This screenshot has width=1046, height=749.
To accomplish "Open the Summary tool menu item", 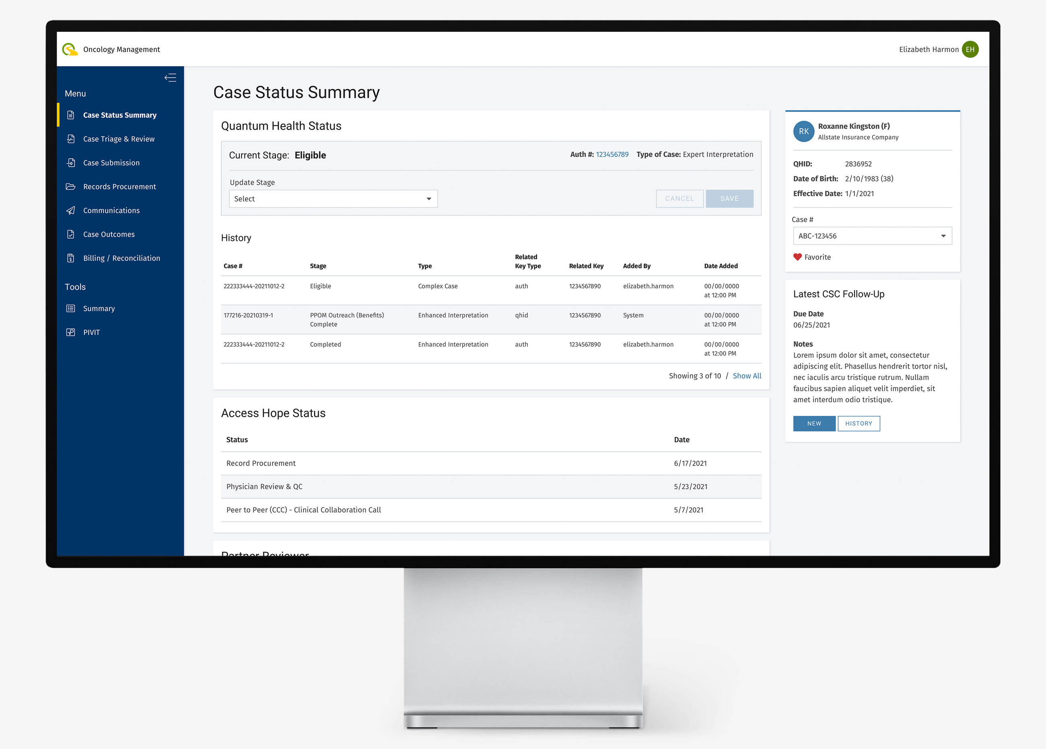I will tap(99, 309).
